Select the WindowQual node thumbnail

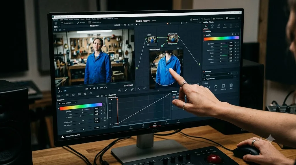(x=173, y=39)
